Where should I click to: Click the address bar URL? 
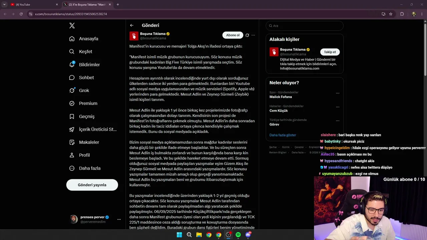pos(71,14)
